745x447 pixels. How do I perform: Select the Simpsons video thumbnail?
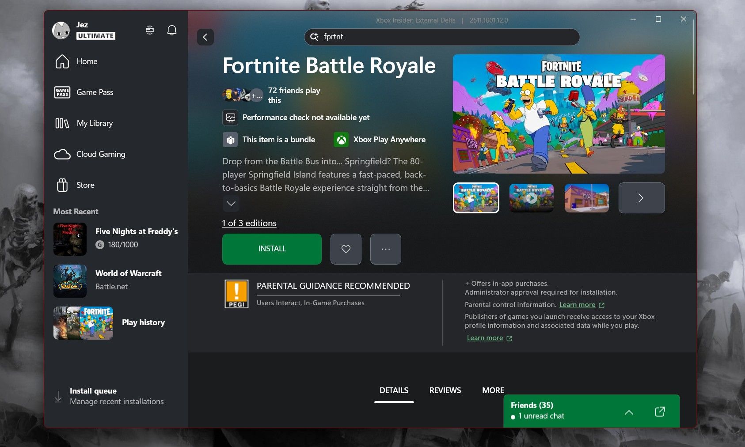(x=531, y=198)
